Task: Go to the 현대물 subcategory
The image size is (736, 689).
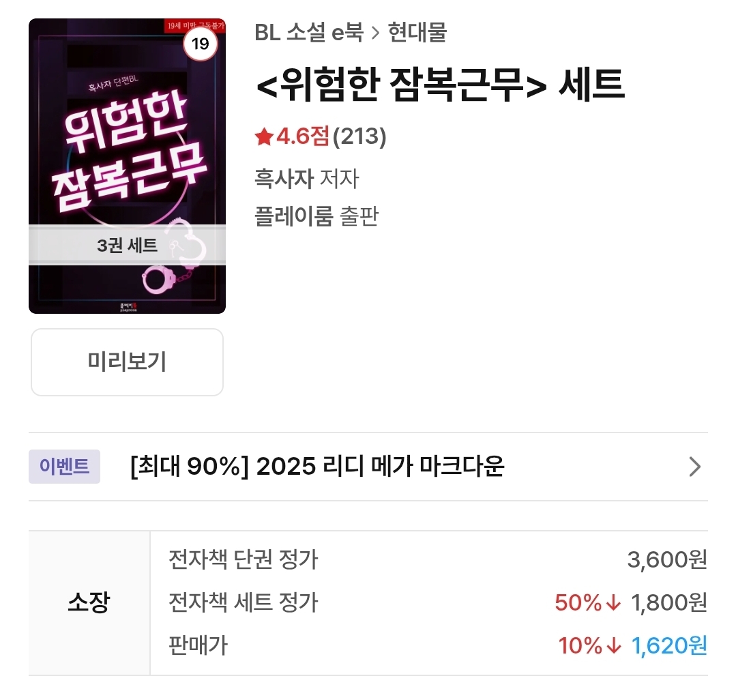Action: click(417, 33)
